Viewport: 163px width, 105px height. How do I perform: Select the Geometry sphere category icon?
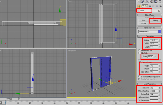139,6
